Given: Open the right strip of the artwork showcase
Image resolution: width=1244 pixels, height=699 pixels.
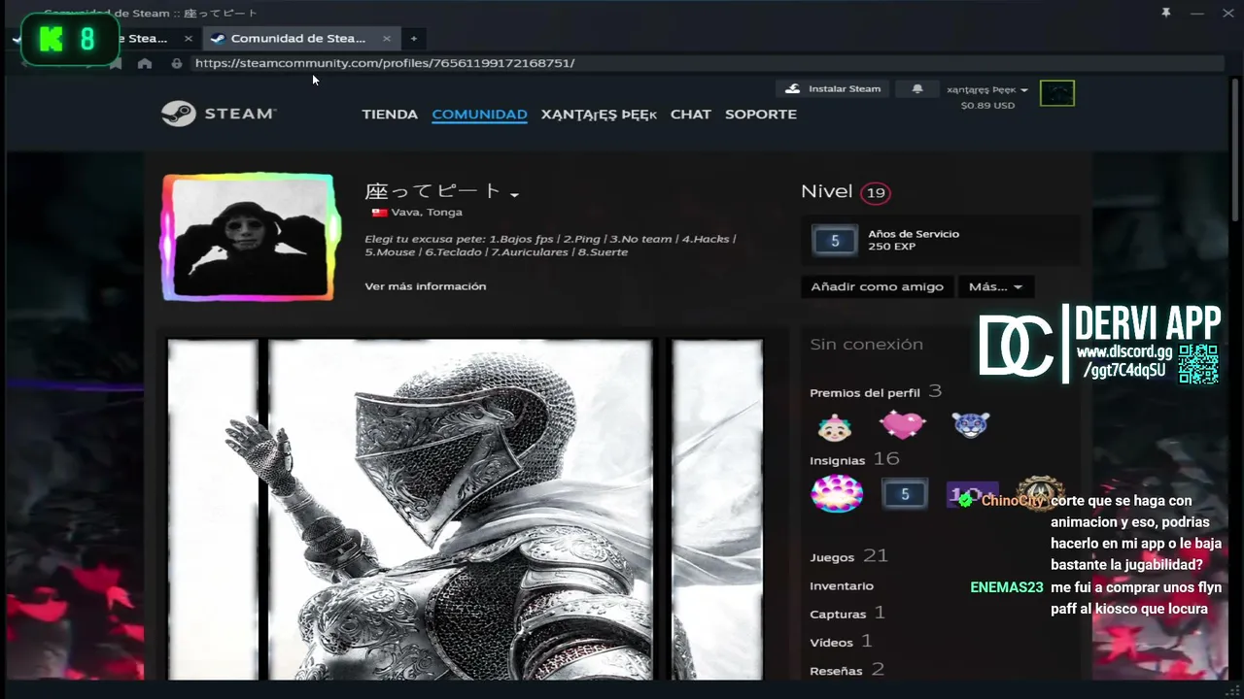Looking at the screenshot, I should tap(717, 510).
